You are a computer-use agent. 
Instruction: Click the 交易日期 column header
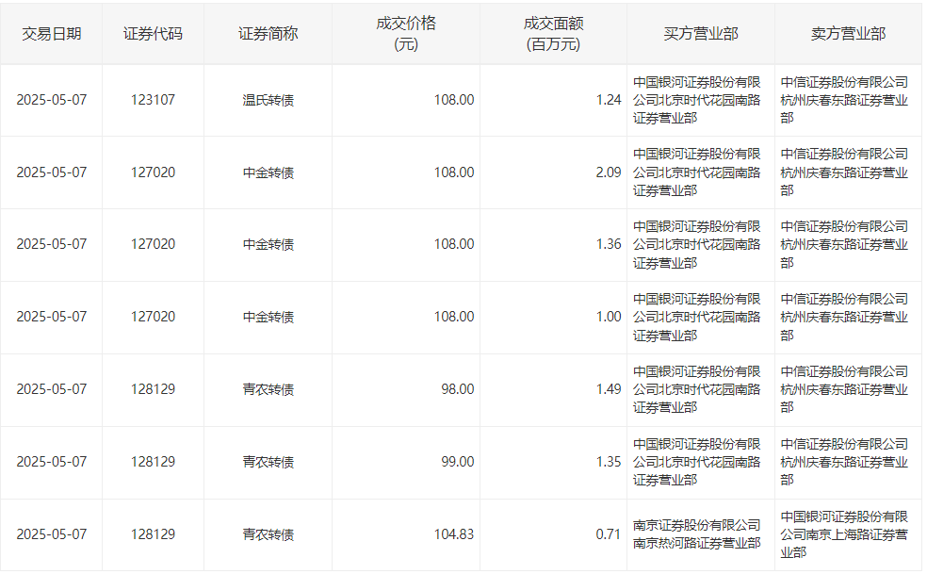(52, 34)
